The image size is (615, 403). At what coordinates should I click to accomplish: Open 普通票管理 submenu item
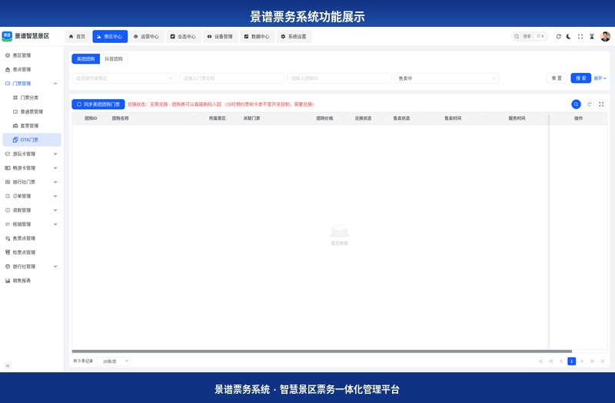click(x=32, y=111)
